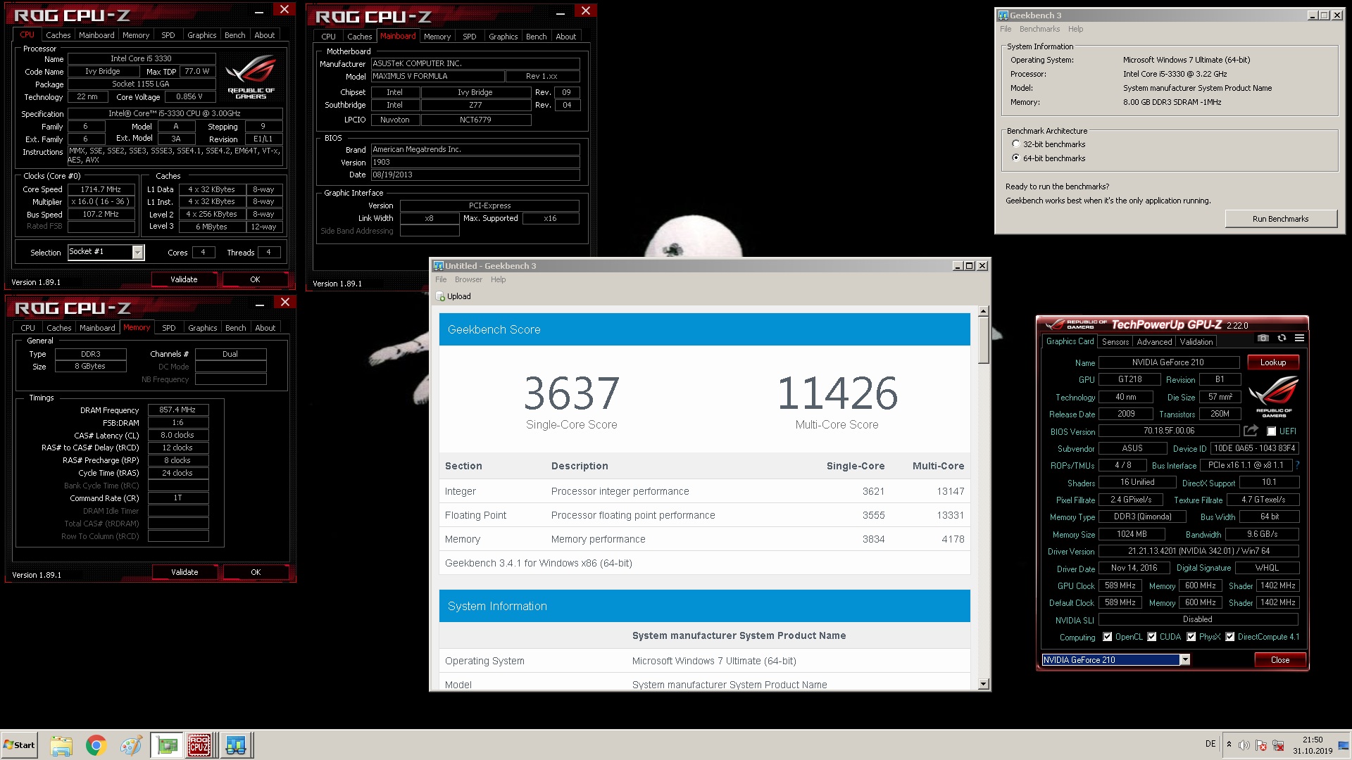1352x760 pixels.
Task: Click OK in the CPU-Z Memory window
Action: 256,572
